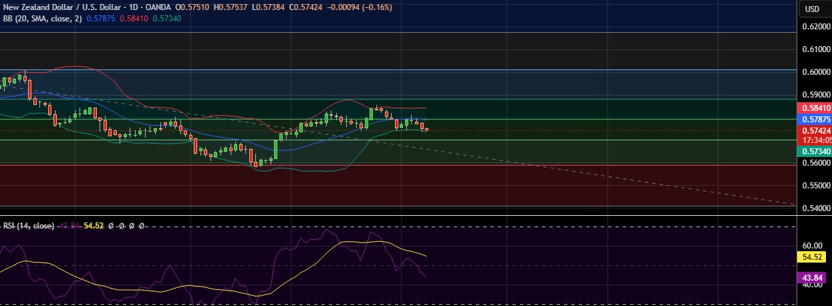Click the last red candlestick on the chart
832x306 pixels.
[426, 129]
